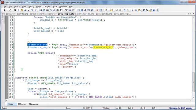Open the Tools menu
This screenshot has height=110, width=196.
[x=55, y=6]
